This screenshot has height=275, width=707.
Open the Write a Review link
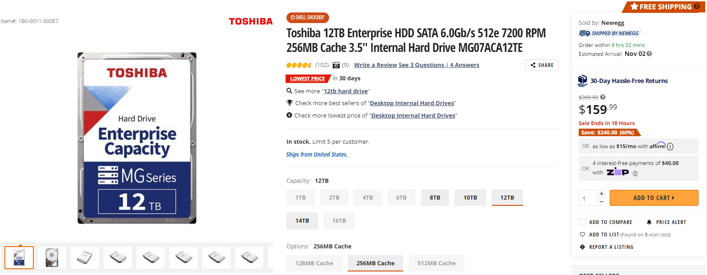[376, 65]
